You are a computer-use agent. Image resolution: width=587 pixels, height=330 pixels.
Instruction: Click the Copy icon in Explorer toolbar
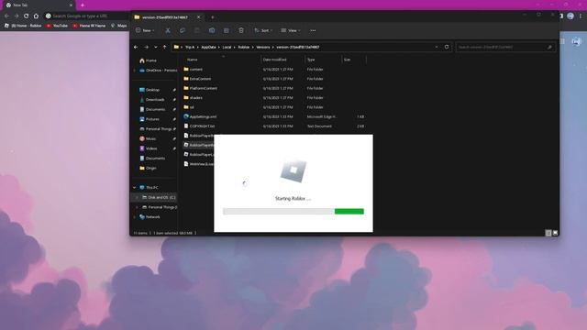(183, 30)
